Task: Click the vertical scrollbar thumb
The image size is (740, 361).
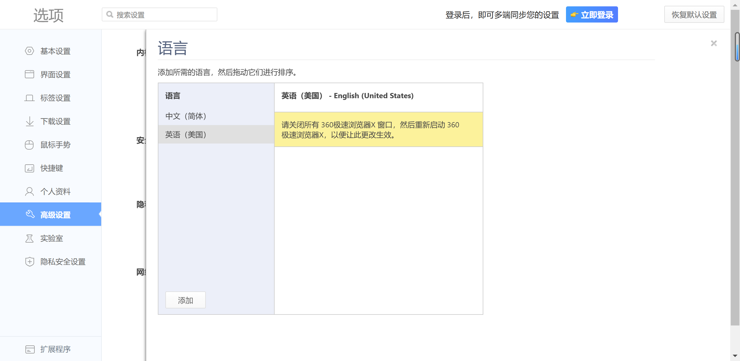Action: 737,47
